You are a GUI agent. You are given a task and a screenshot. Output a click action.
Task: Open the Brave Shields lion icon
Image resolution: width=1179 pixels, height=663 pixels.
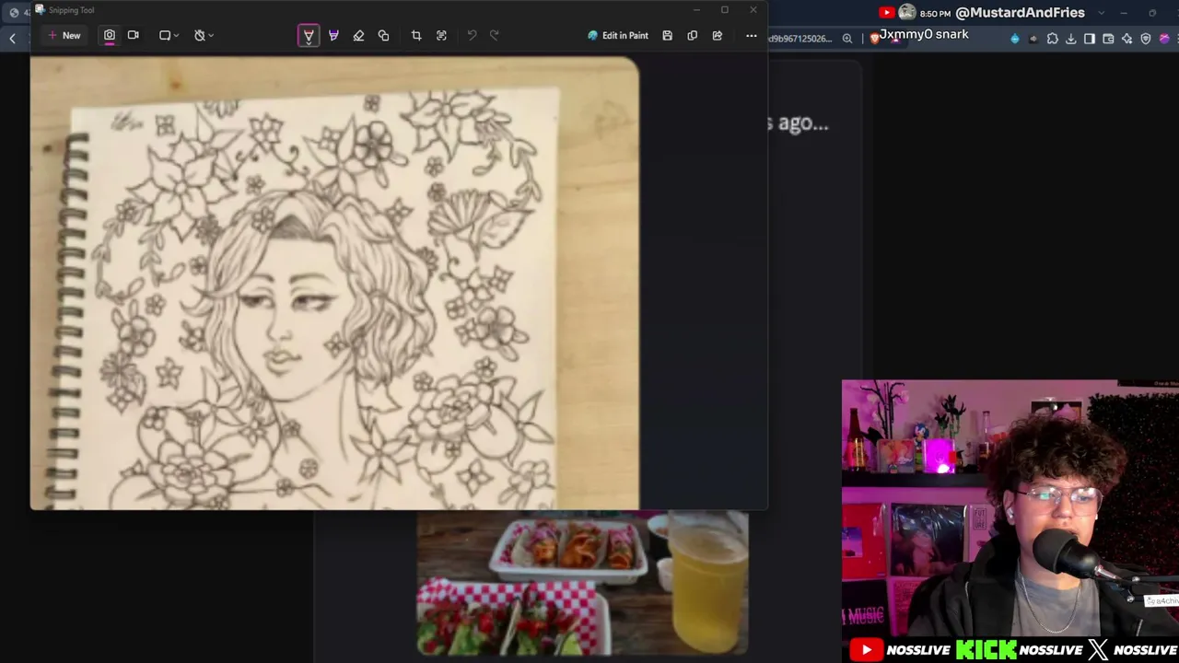tap(874, 39)
